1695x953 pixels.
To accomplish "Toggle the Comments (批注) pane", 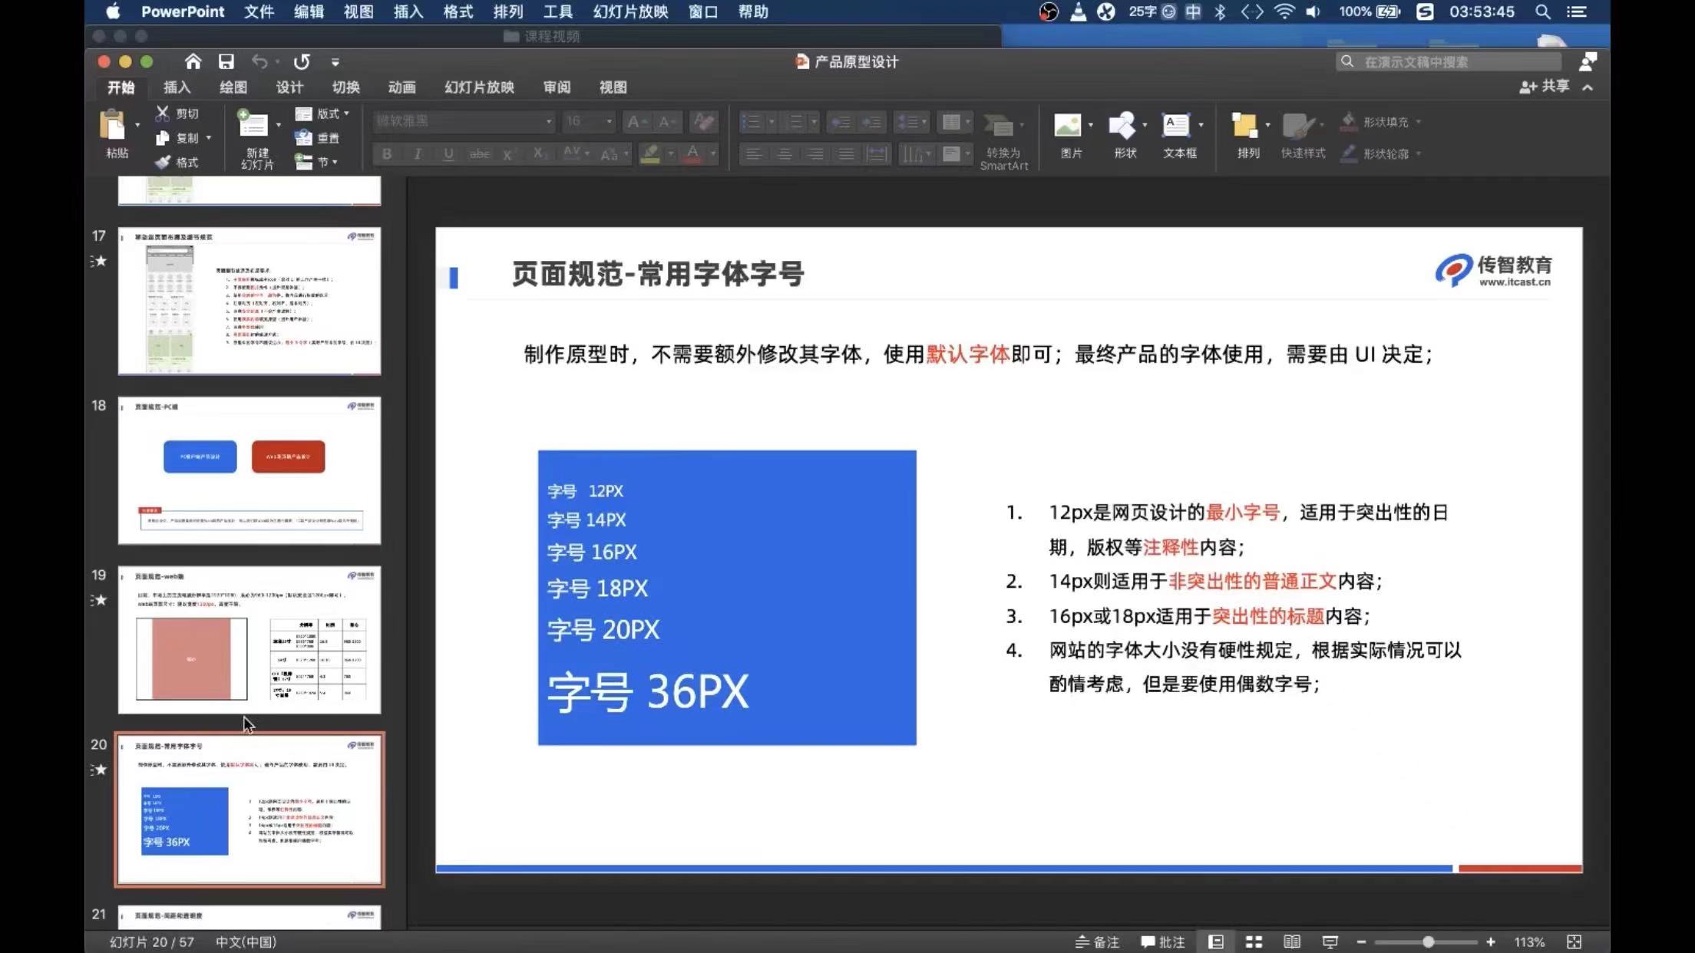I will tap(1163, 941).
